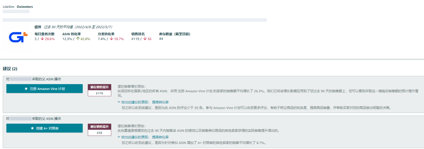Click the star icon on Amazon Vine button
The image size is (424, 149).
tap(26, 89)
